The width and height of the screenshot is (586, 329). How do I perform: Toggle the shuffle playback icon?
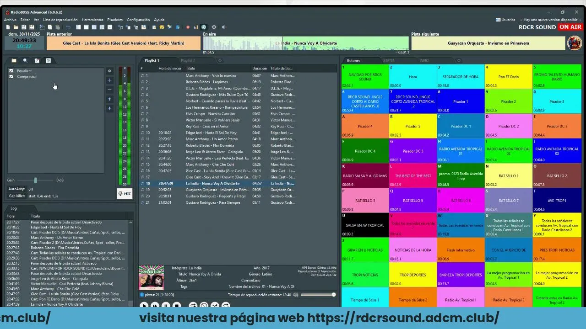coord(215,306)
